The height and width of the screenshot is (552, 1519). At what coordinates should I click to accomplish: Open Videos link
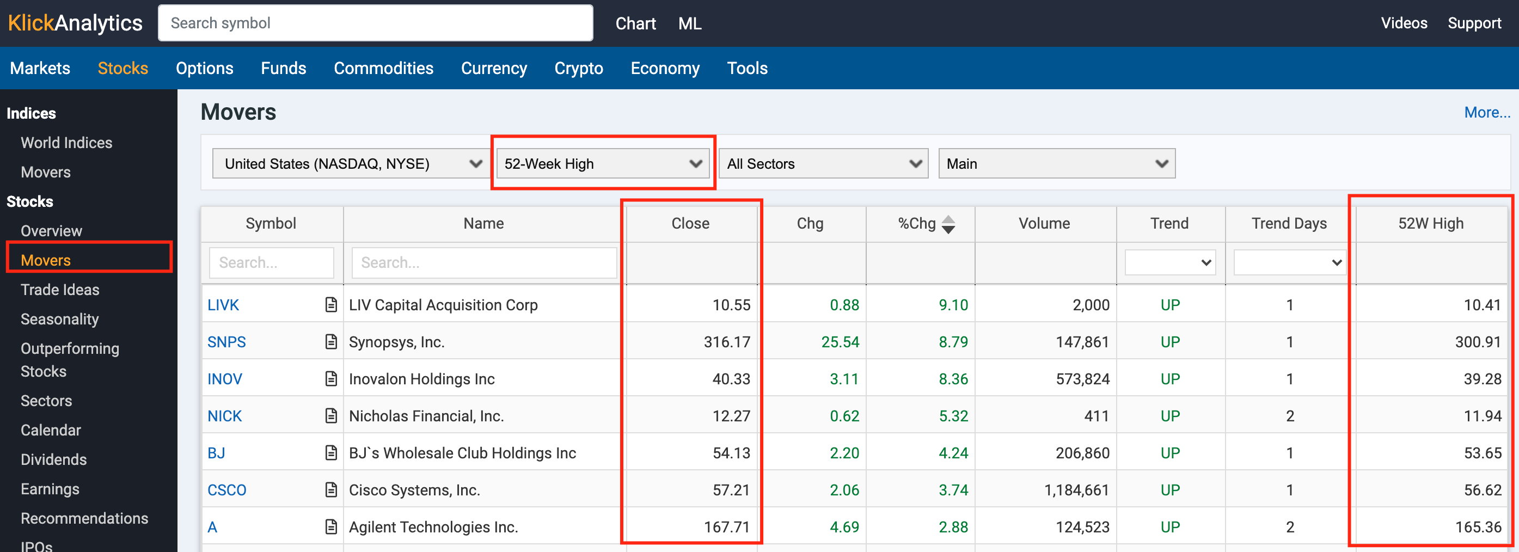pyautogui.click(x=1404, y=23)
